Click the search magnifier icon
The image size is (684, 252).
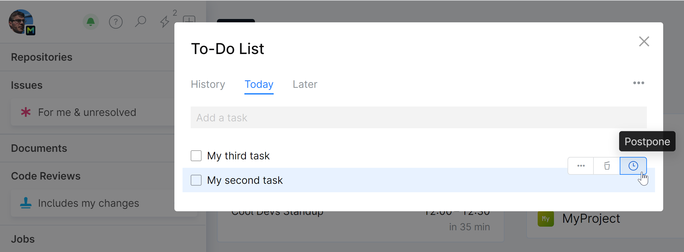coord(140,22)
